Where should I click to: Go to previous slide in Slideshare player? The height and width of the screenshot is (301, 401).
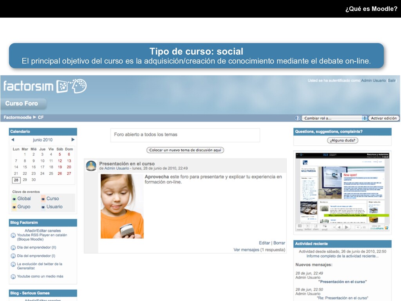(339, 227)
